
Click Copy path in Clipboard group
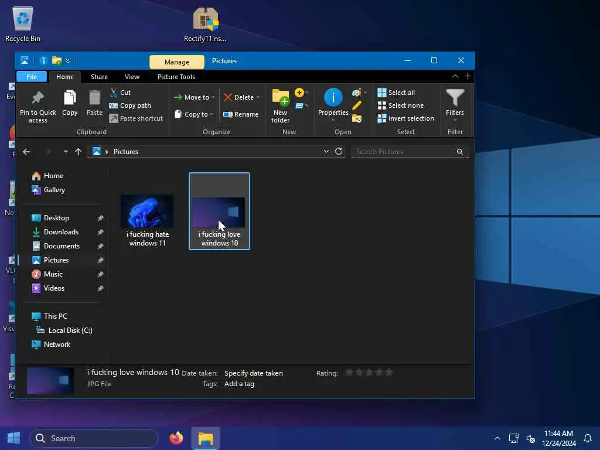coord(130,105)
